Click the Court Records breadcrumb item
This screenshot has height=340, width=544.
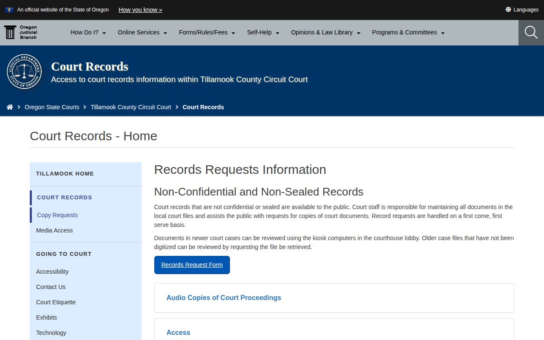pos(203,107)
